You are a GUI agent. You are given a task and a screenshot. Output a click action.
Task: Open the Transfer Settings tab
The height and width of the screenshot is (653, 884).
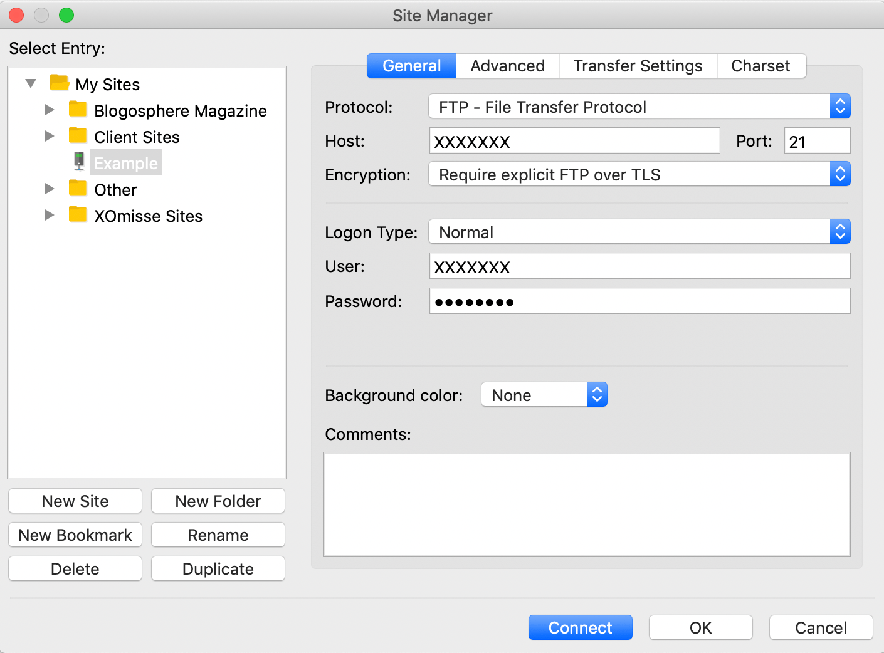coord(638,66)
